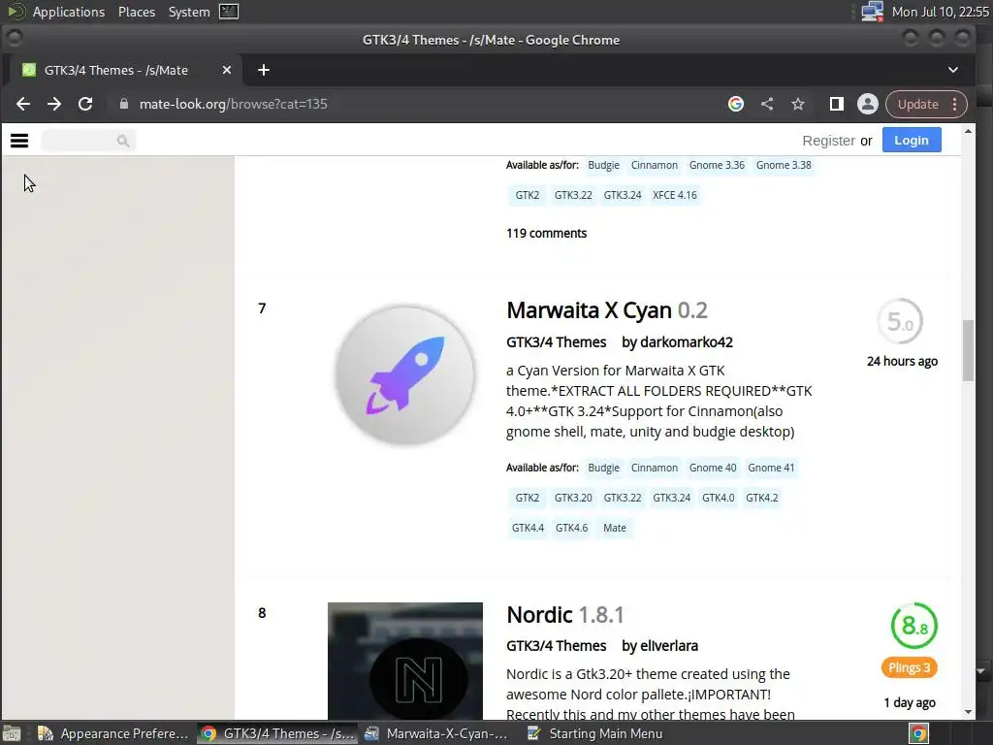The width and height of the screenshot is (993, 745).
Task: Select the XFCE 4.16 tag
Action: point(675,195)
